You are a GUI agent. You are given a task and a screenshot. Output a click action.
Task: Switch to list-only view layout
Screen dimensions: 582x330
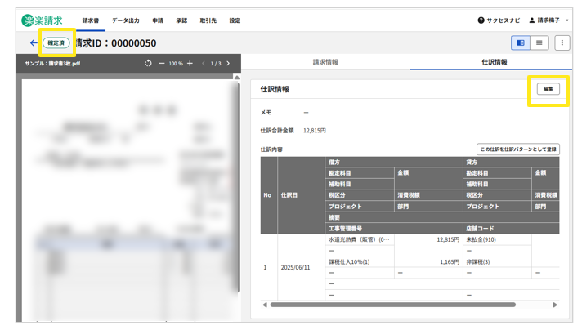(x=539, y=43)
